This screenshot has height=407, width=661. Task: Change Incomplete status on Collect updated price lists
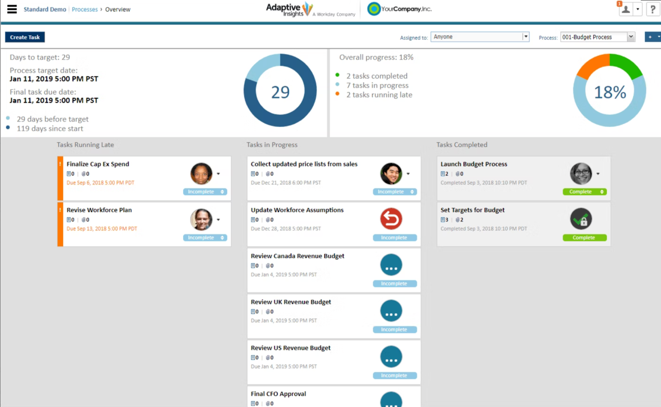pyautogui.click(x=395, y=192)
